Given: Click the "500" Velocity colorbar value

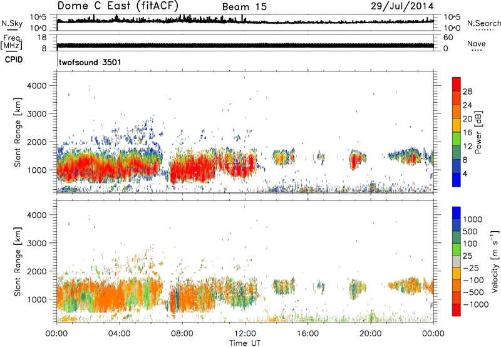Looking at the screenshot, I should (x=470, y=231).
